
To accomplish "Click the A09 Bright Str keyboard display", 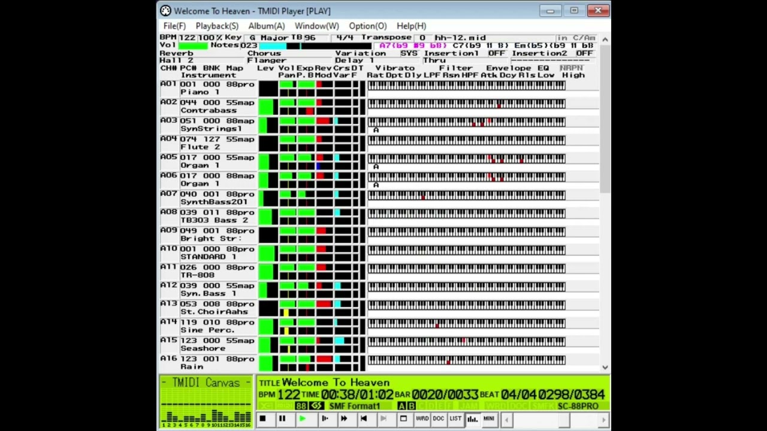I will click(x=467, y=232).
